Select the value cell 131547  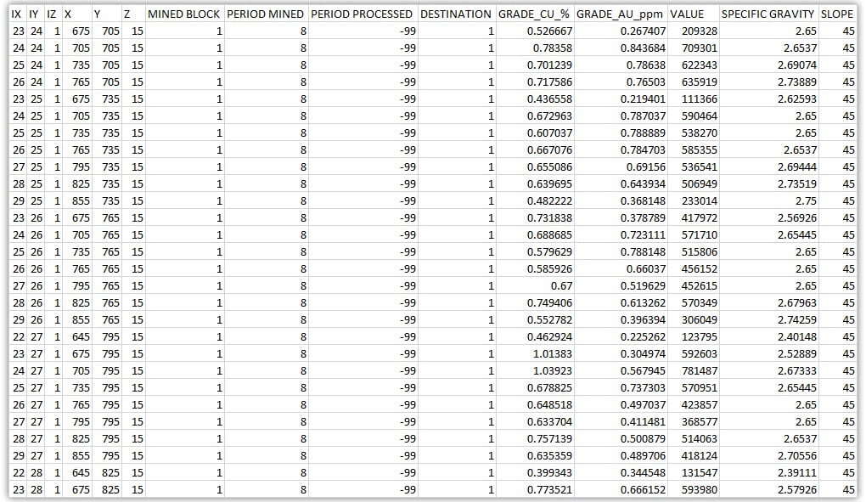click(x=693, y=473)
